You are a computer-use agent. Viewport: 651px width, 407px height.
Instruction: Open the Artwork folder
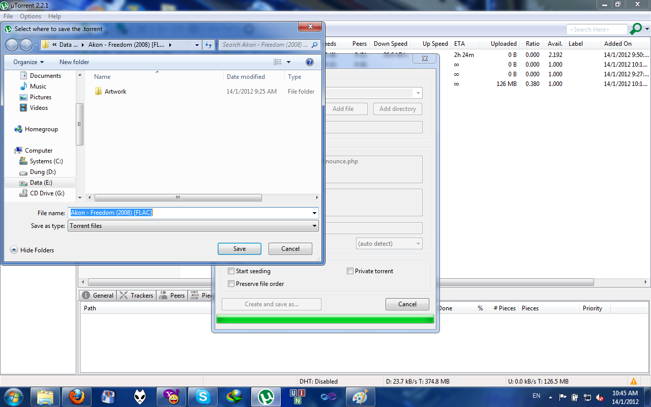(115, 92)
